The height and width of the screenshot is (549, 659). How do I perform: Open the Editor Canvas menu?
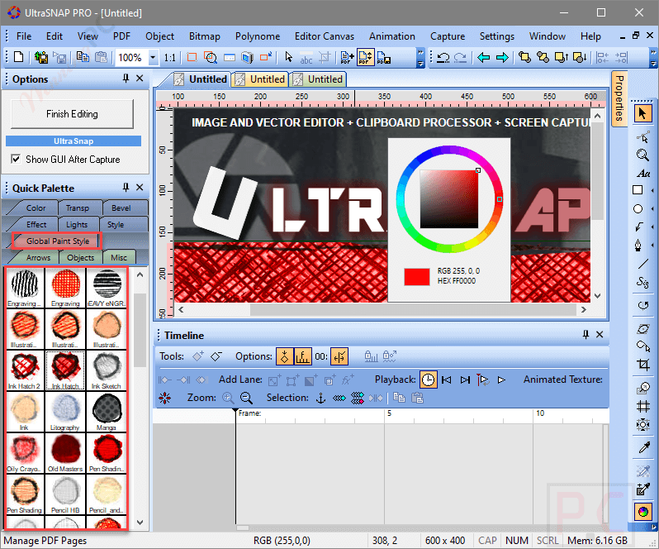pos(325,36)
